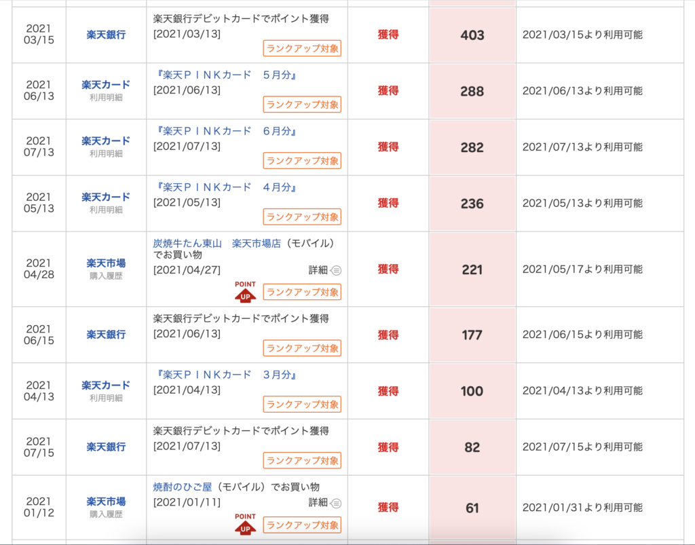
Task: Click the ランクアップ対象 badge in the 82-point row
Action: (302, 461)
